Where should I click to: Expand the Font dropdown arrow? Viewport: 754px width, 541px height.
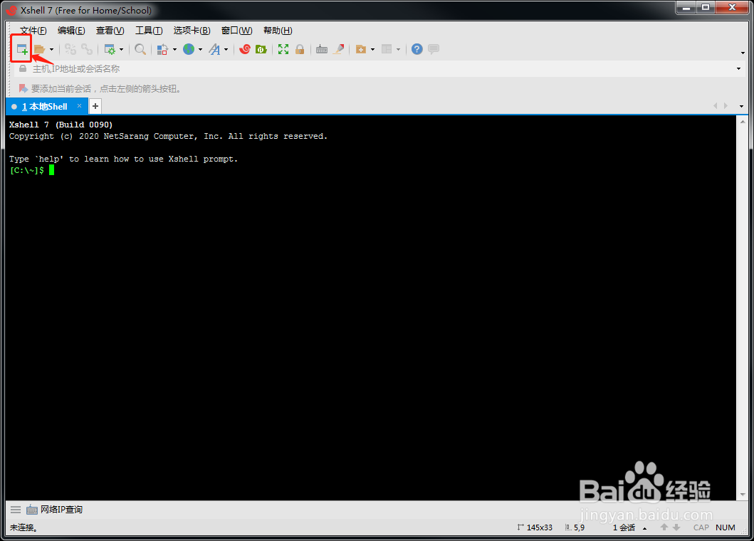[226, 49]
